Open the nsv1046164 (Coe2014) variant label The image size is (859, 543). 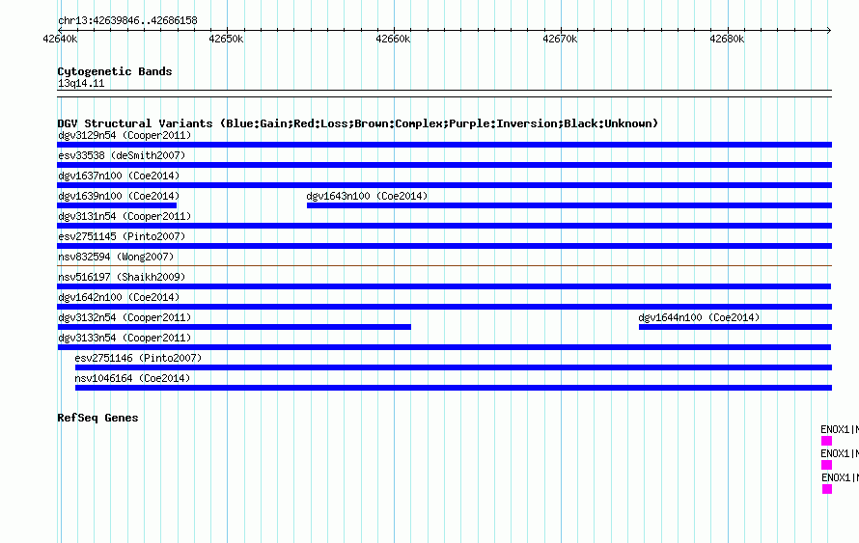tap(132, 378)
